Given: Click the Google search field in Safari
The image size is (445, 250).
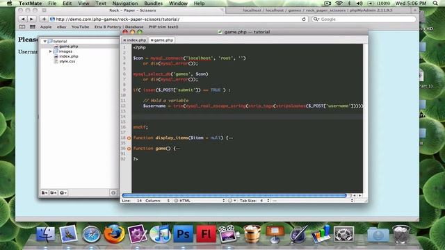Looking at the screenshot, I should 364,19.
